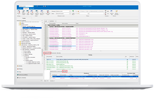154x107 pixels.
Task: Click the Filtrovat button in the Filtrace group
Action: [x=82, y=11]
